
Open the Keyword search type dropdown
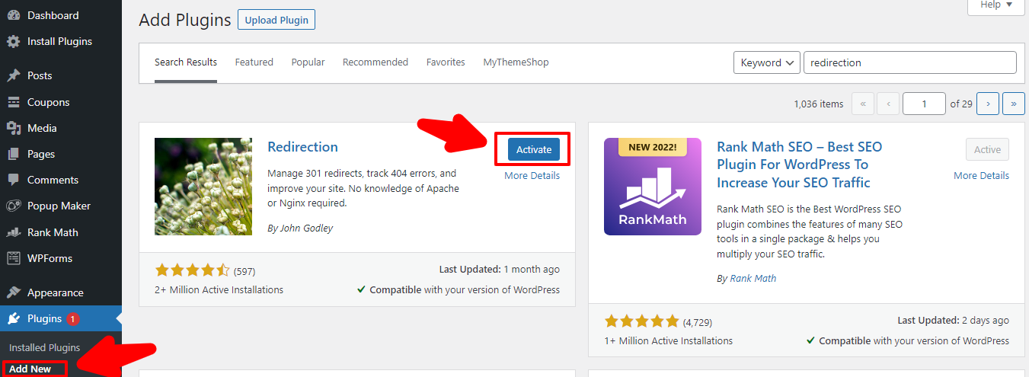click(767, 62)
